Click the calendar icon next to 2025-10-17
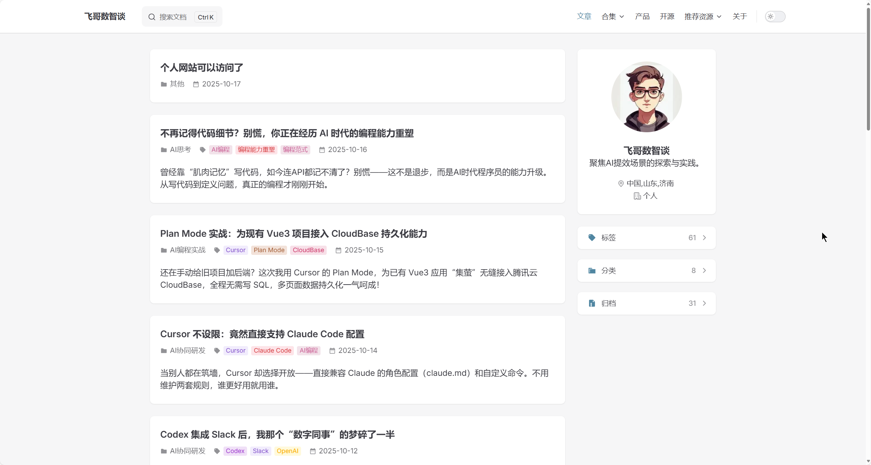 coord(195,84)
